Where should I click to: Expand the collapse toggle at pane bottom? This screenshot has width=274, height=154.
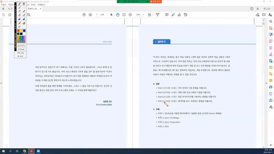click(271, 145)
